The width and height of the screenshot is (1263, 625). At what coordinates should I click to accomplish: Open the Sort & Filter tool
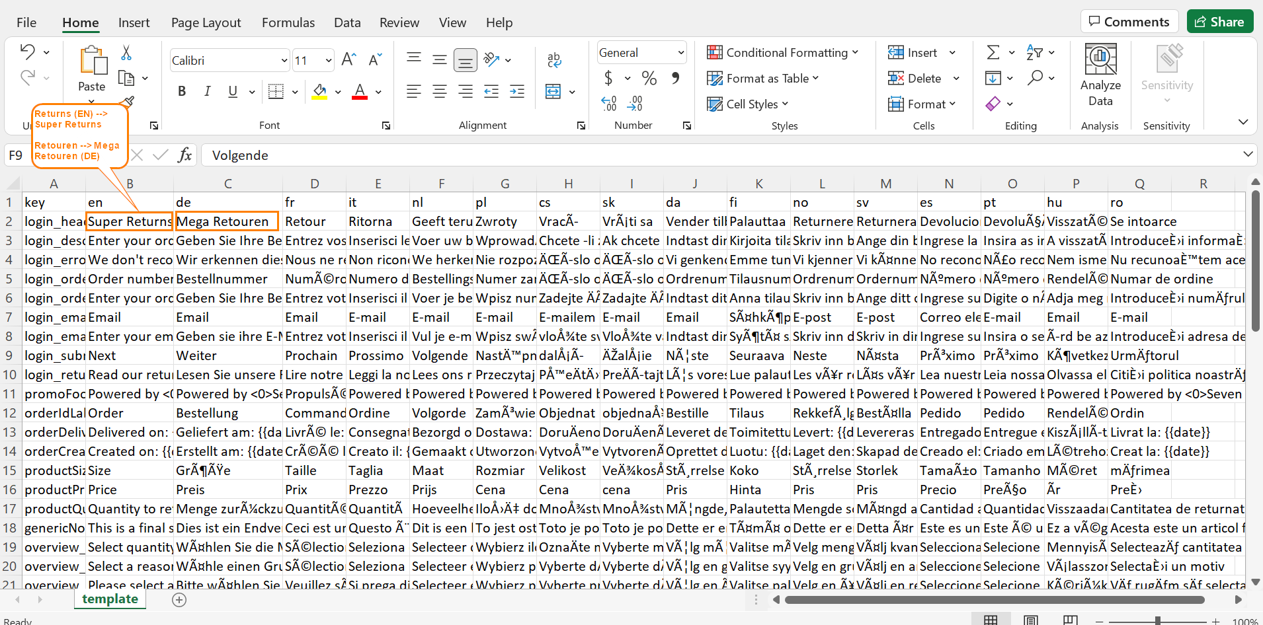(1034, 52)
